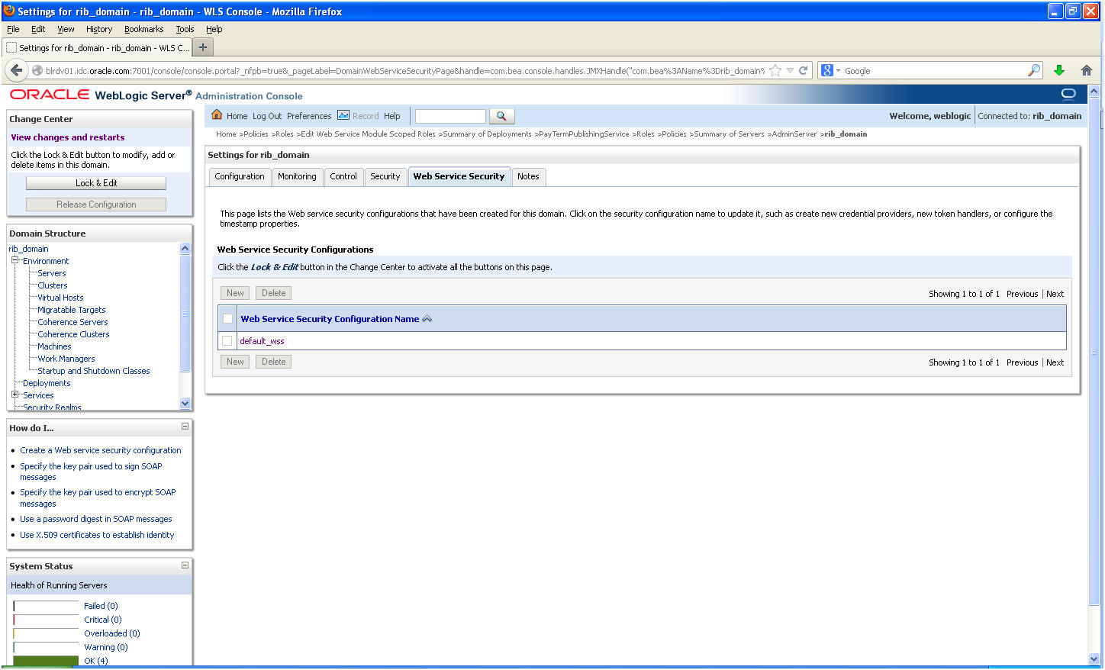
Task: Click Summary of Deployments breadcrumb
Action: click(487, 134)
